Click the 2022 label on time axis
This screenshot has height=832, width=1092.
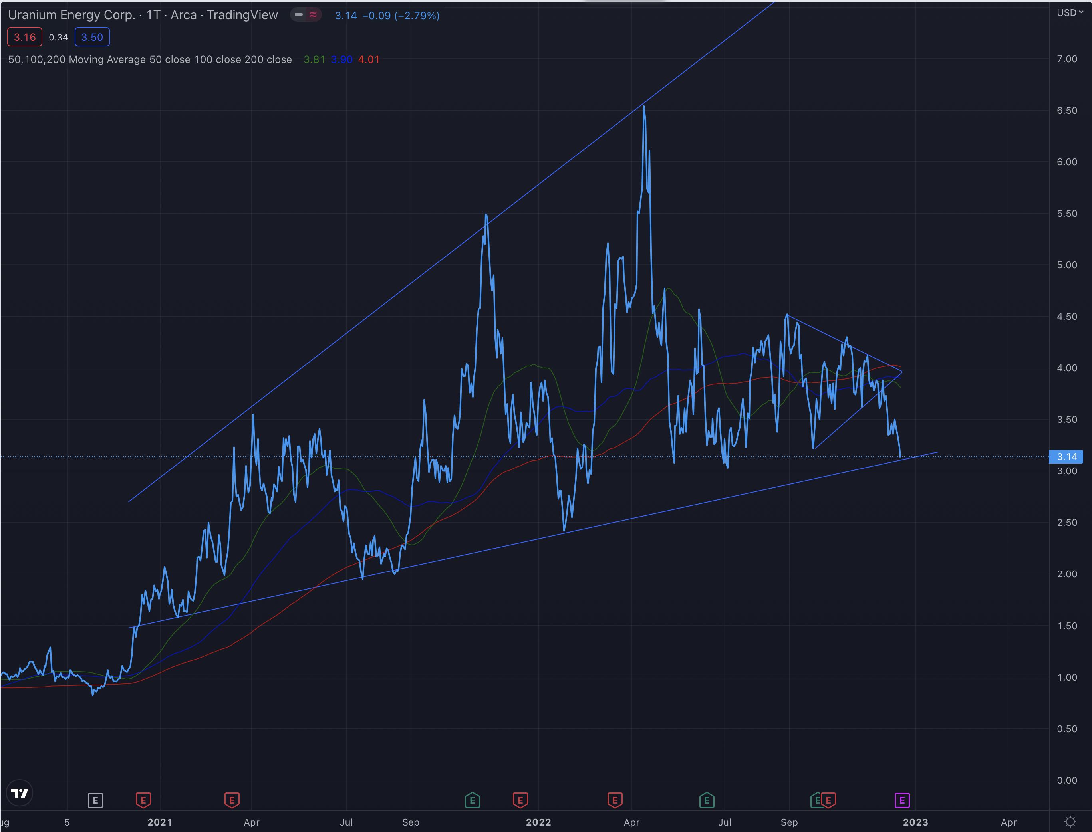click(538, 822)
